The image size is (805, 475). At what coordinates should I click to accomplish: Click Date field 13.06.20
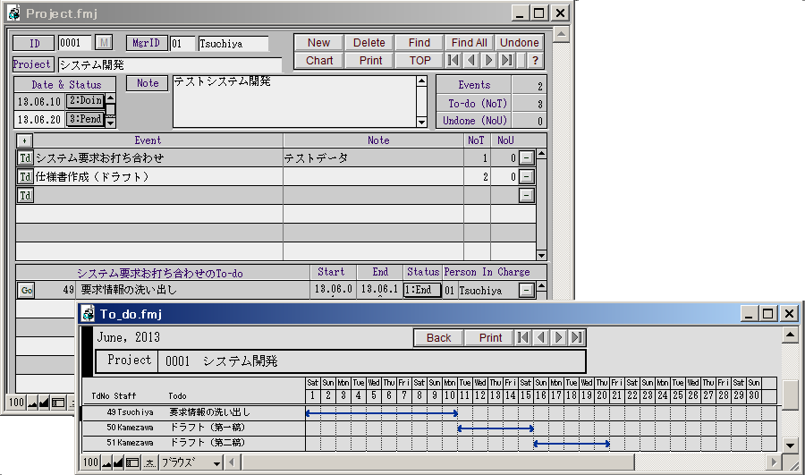coord(39,120)
